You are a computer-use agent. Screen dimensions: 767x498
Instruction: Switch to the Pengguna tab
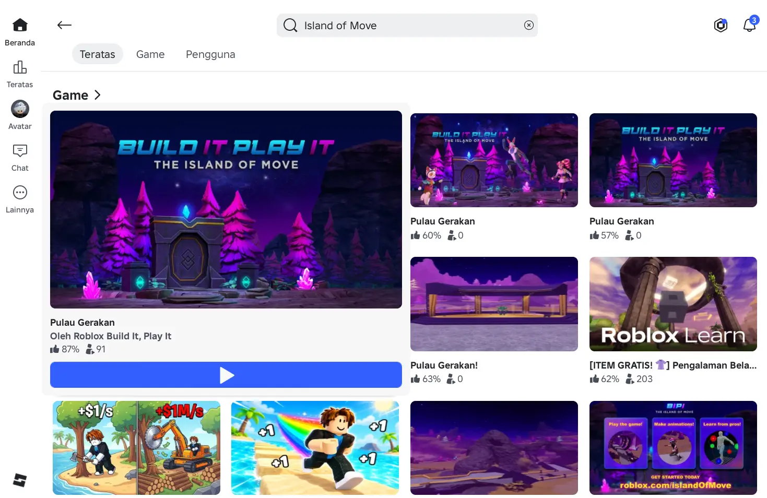point(210,54)
